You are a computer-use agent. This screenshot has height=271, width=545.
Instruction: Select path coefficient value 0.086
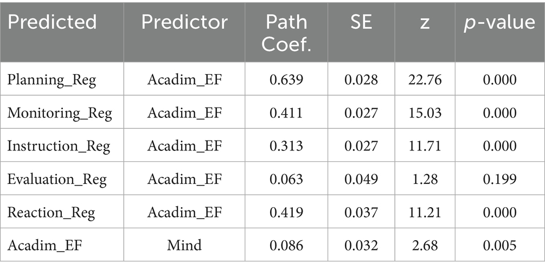click(287, 245)
